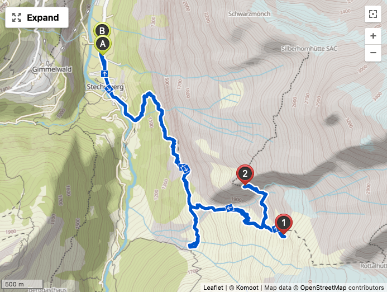Screen dimensions: 387x292
Task: Click the Stechelberg village label
Action: [x=105, y=87]
